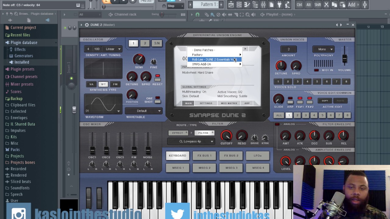Toggle the MIDI IN indicator switch
The width and height of the screenshot is (390, 219).
[316, 70]
